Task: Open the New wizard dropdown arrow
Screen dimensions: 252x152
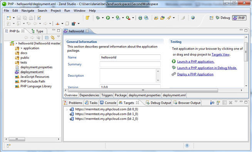Action: pyautogui.click(x=13, y=18)
